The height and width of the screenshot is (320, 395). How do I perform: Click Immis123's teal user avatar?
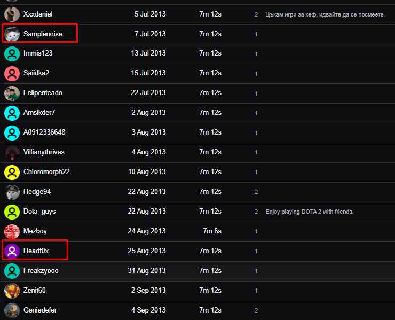pyautogui.click(x=12, y=53)
